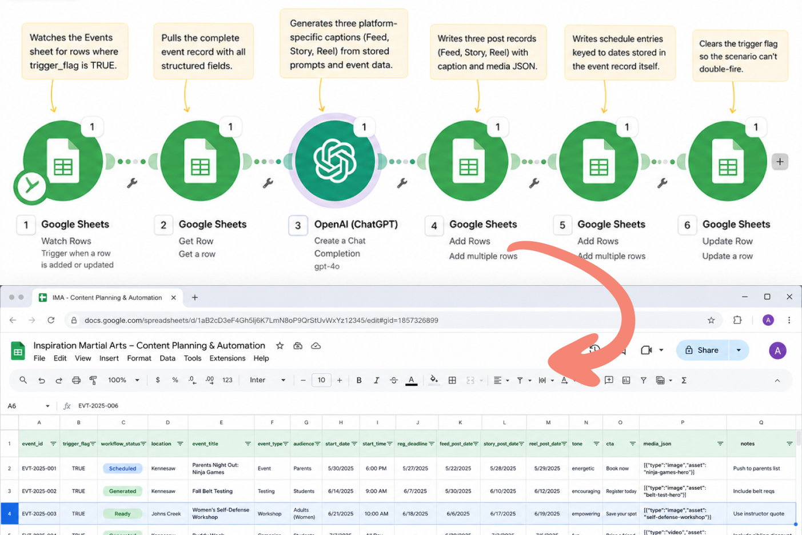The image size is (802, 535).
Task: Collapse the toolbar with the chevron
Action: pyautogui.click(x=777, y=381)
